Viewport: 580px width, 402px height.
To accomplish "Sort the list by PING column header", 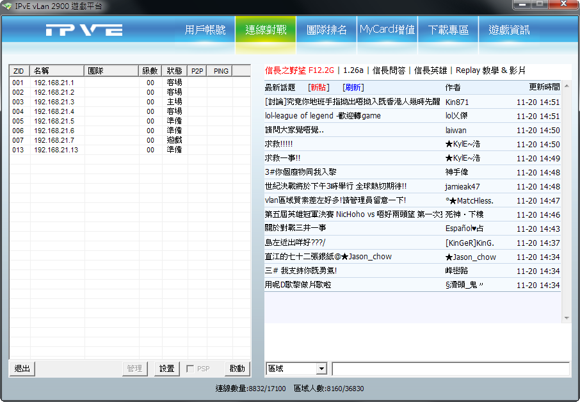I will click(x=221, y=71).
